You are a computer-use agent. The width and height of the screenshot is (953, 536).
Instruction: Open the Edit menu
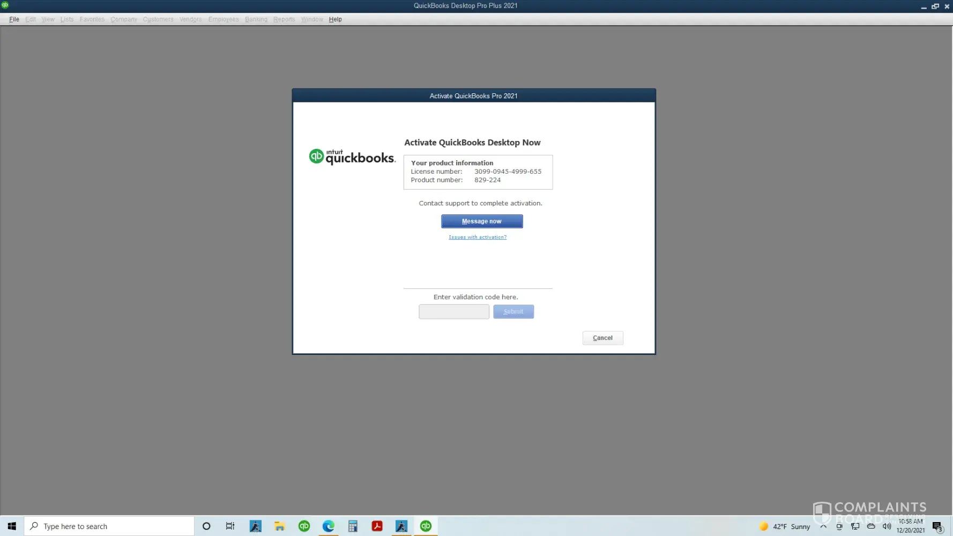pyautogui.click(x=31, y=19)
